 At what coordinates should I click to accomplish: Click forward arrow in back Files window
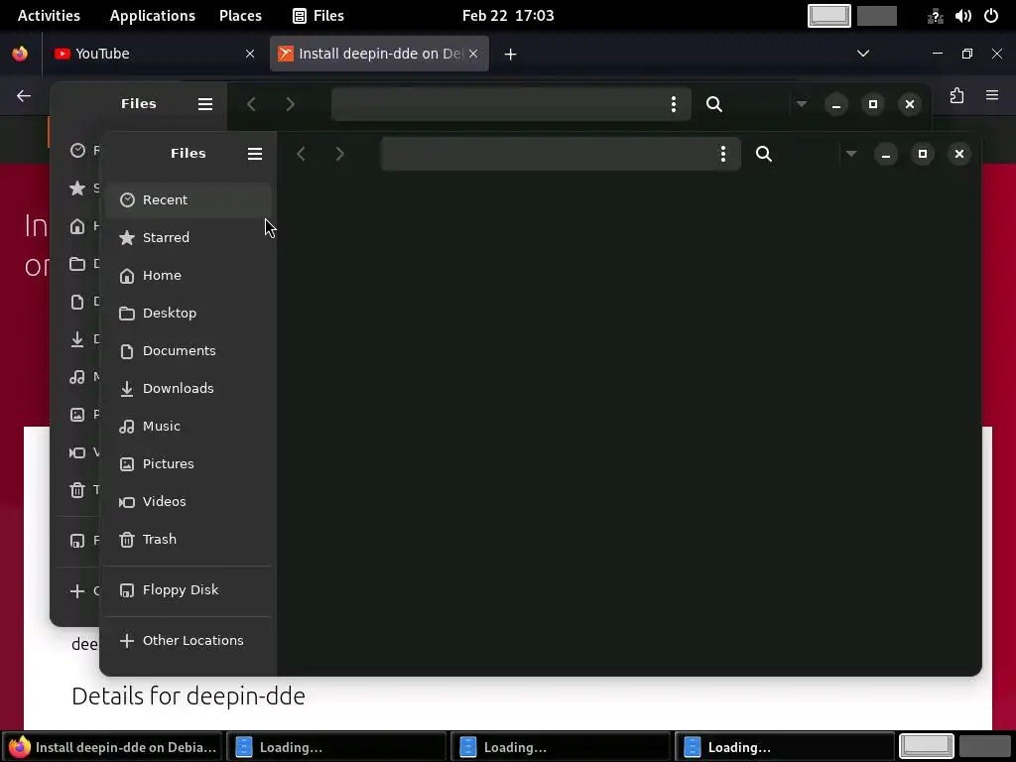click(x=291, y=104)
